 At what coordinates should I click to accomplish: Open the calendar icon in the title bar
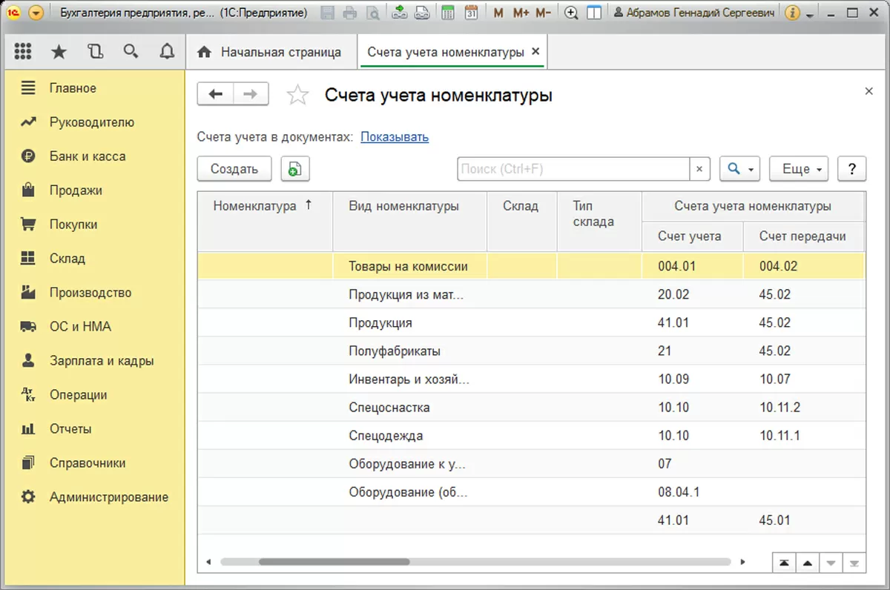click(x=471, y=13)
